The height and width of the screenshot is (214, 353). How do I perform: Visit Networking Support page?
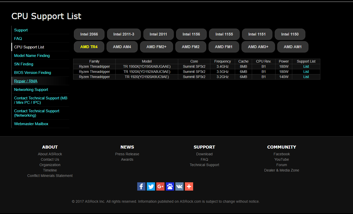(31, 90)
